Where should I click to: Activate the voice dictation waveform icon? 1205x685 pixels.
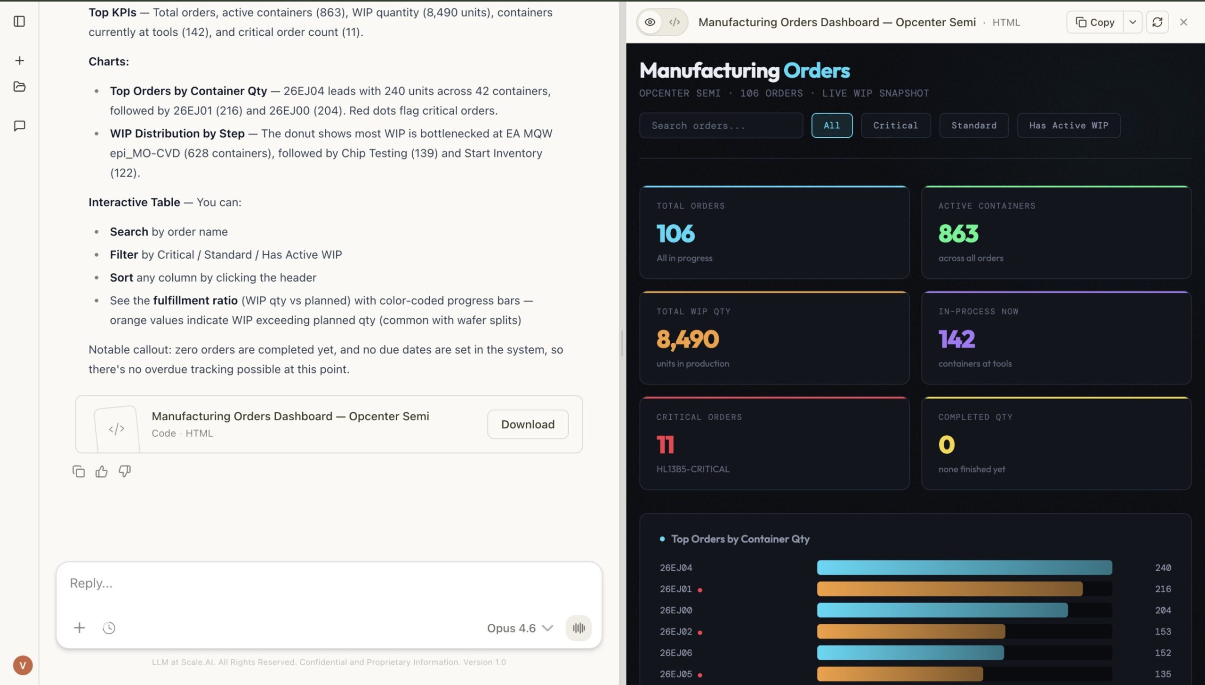(578, 628)
